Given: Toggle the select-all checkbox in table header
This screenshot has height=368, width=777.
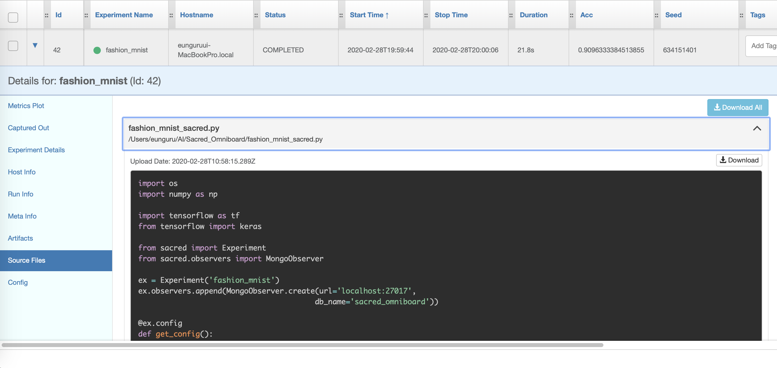Looking at the screenshot, I should coord(13,17).
